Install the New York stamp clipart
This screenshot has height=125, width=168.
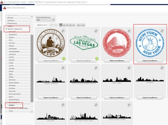click(150, 61)
